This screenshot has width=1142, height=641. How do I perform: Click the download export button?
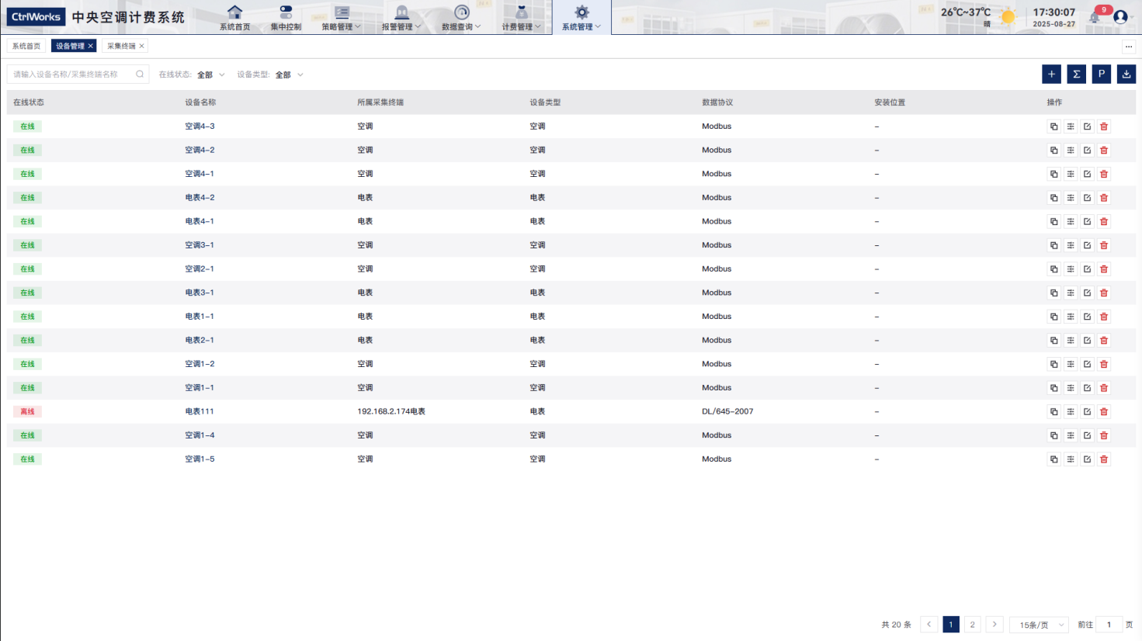click(1126, 74)
